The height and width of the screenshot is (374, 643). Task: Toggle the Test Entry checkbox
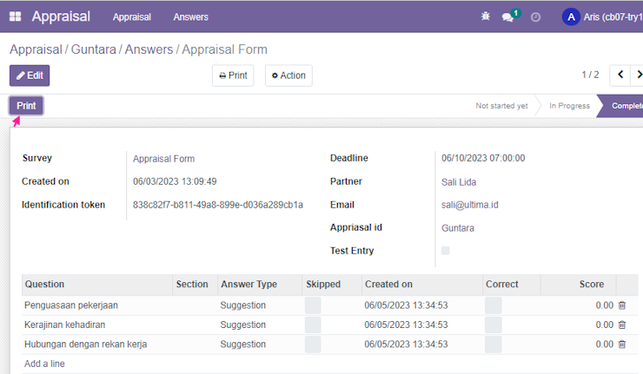coord(446,250)
